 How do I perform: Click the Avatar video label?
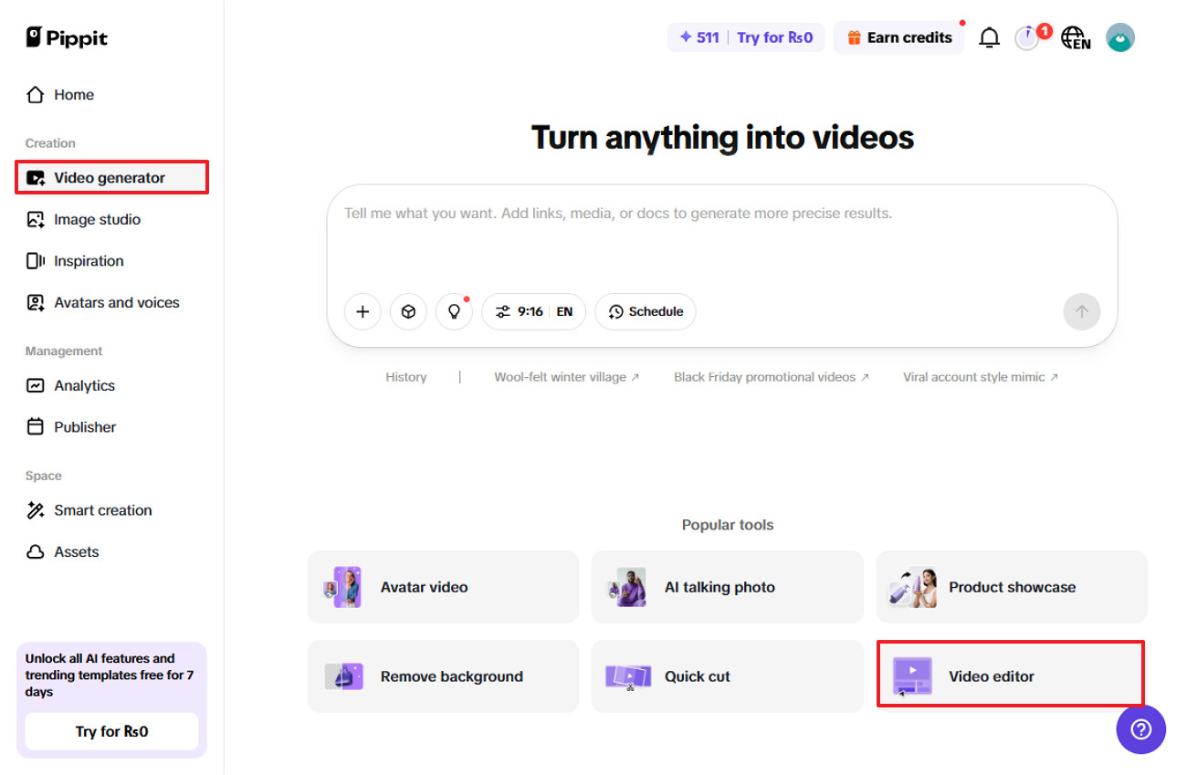(x=424, y=588)
